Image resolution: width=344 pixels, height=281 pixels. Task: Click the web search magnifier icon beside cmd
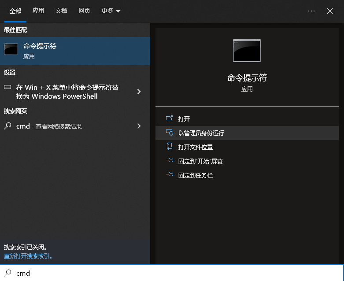(x=7, y=126)
